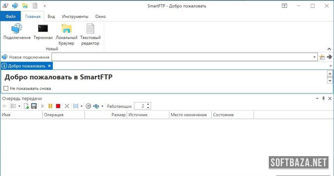Open the Файл menu

(11, 16)
